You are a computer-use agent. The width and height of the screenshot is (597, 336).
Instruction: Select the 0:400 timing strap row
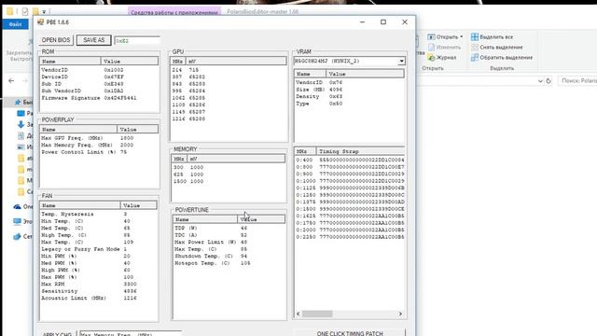pyautogui.click(x=350, y=160)
